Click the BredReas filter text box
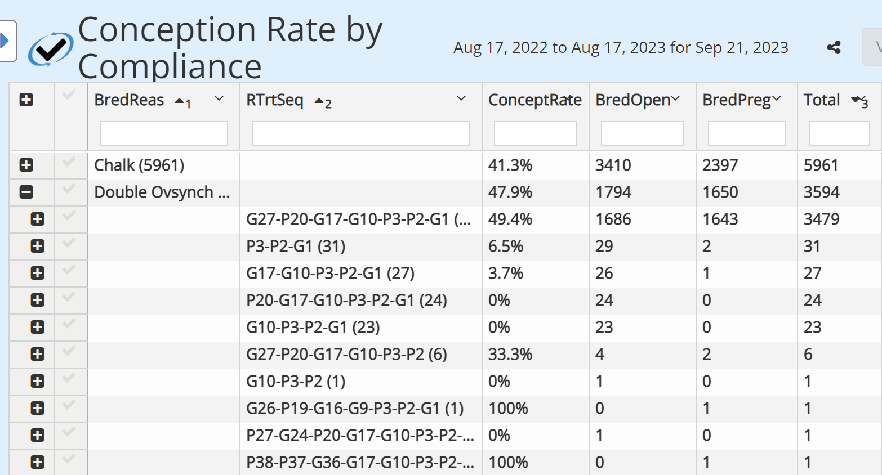This screenshot has height=475, width=882. [x=164, y=134]
